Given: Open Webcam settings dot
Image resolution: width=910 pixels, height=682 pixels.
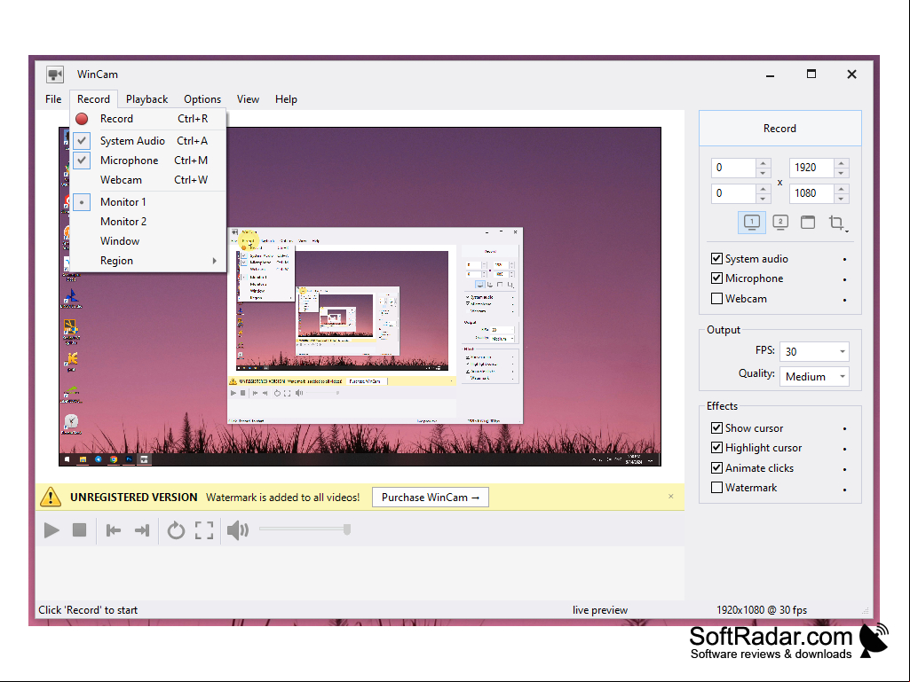Looking at the screenshot, I should [844, 300].
